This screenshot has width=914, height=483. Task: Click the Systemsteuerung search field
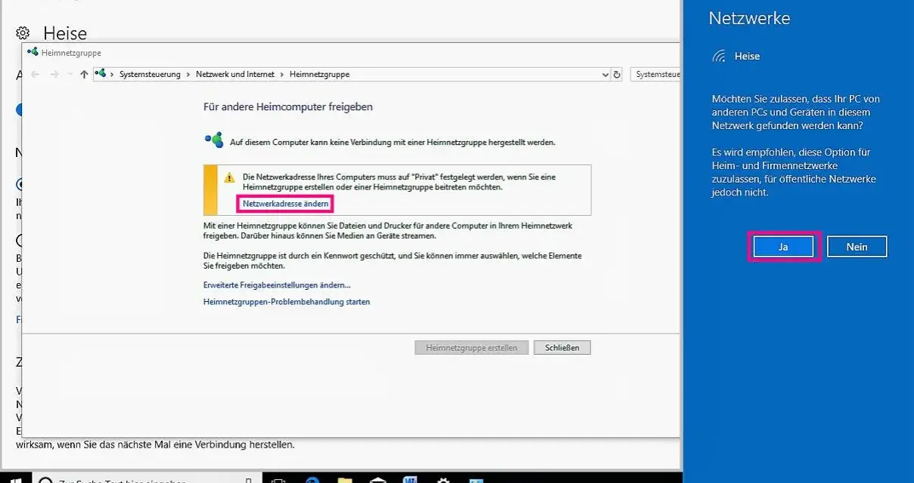click(656, 75)
